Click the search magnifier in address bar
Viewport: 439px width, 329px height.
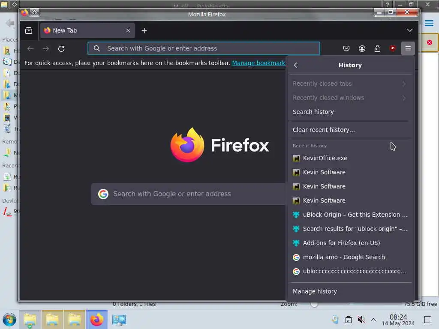97,48
